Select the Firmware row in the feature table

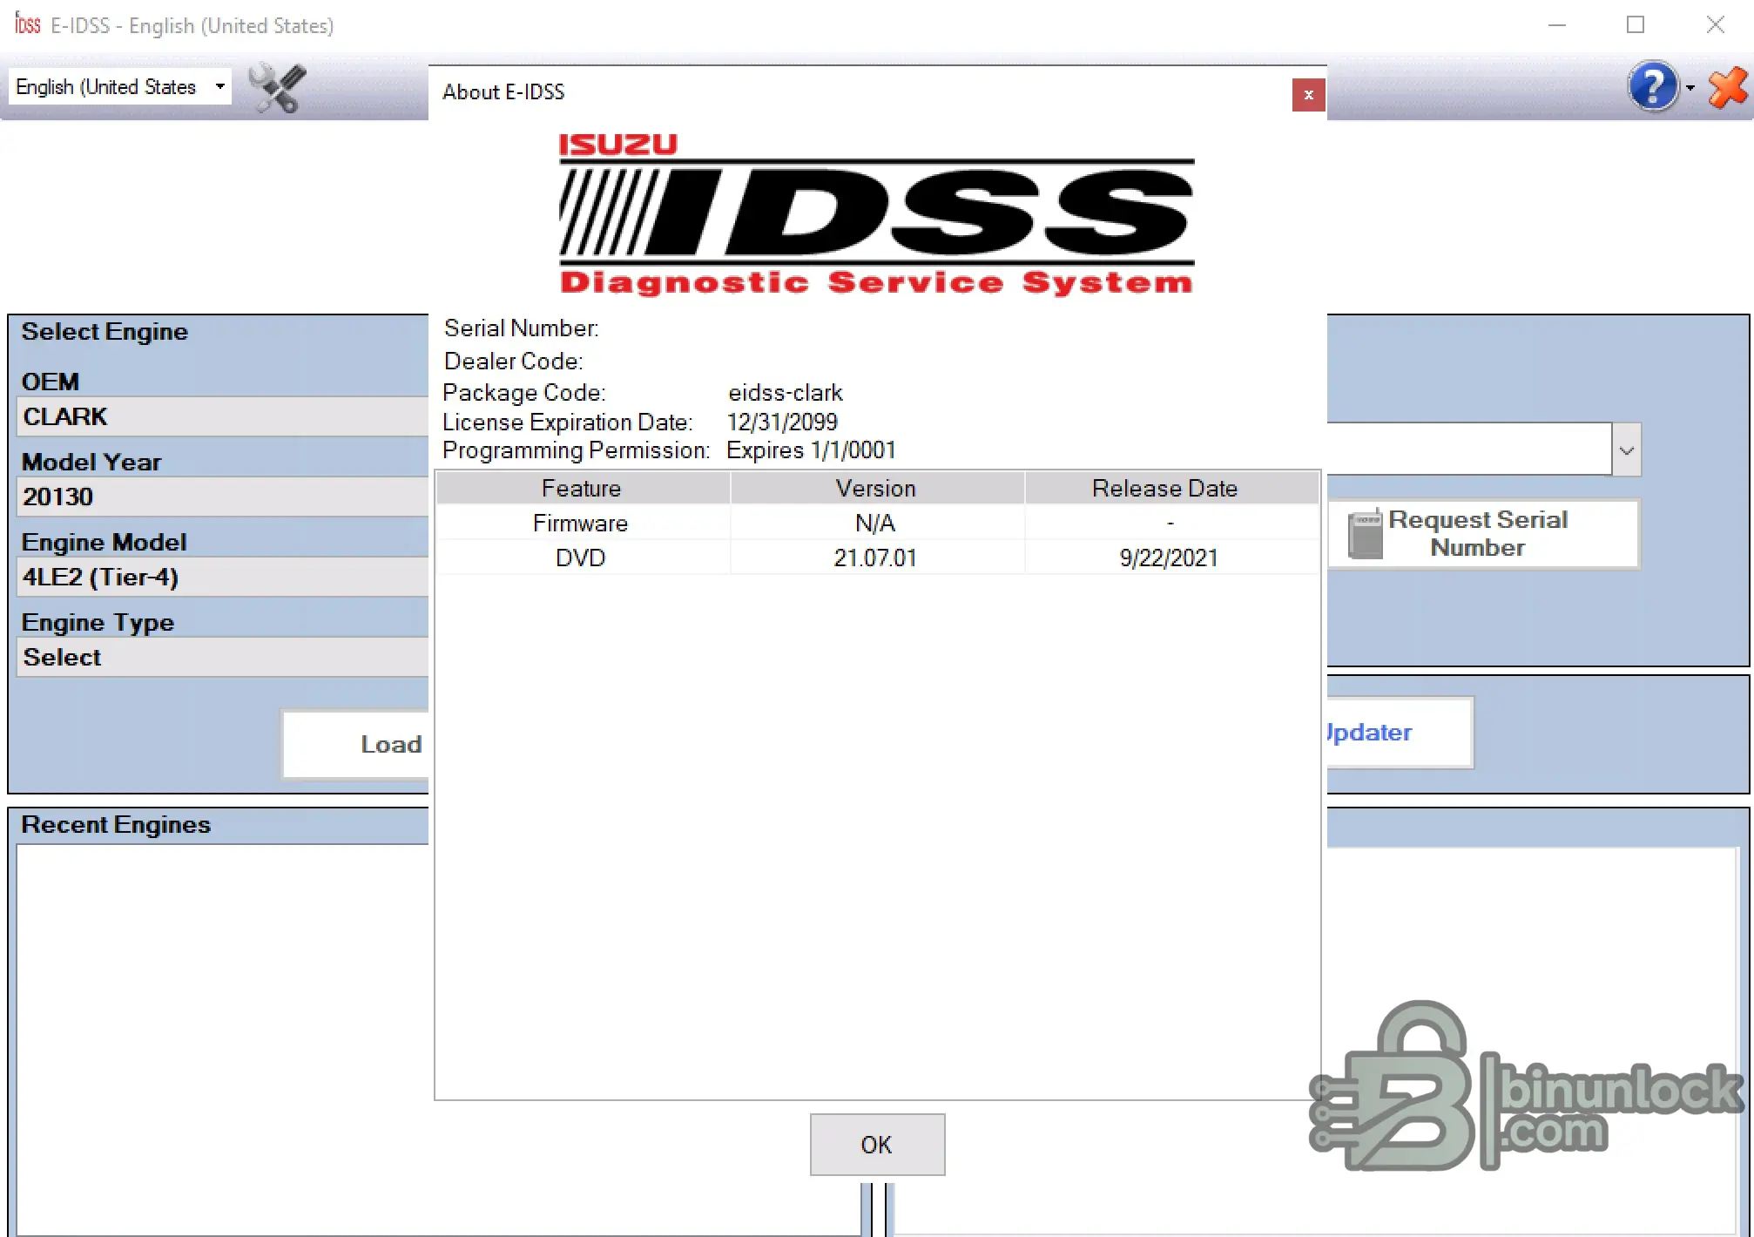877,523
